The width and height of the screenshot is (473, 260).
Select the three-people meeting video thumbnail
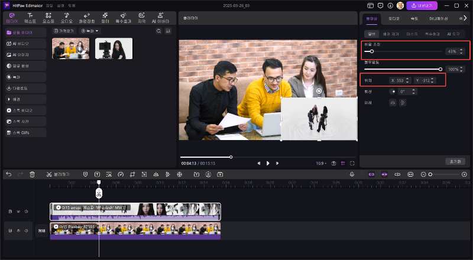tap(70, 48)
